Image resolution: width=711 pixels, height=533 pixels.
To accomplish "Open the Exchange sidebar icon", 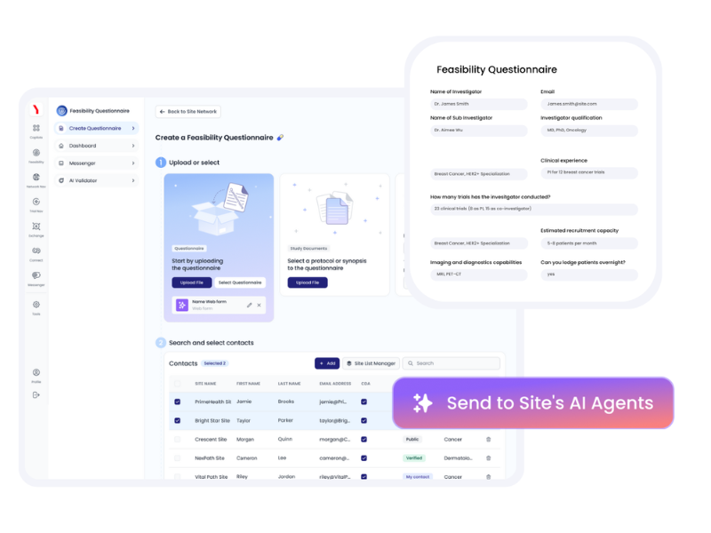I will [x=36, y=227].
